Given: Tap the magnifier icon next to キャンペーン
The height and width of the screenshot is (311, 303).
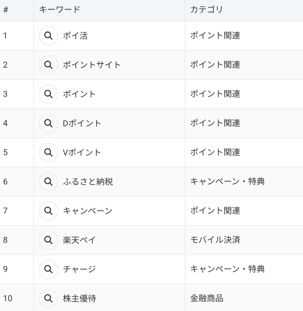Looking at the screenshot, I should [x=48, y=211].
